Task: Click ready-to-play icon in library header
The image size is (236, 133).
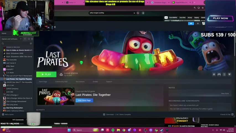Action: (x=32, y=39)
